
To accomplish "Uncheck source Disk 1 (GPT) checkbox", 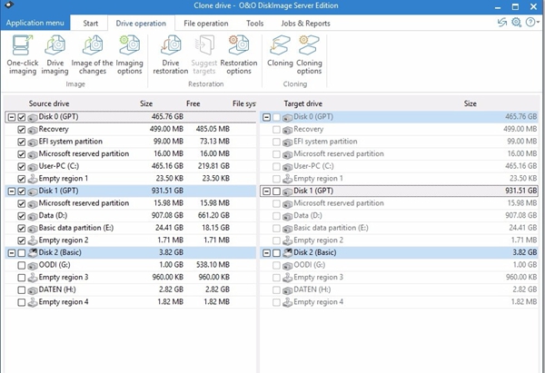I will click(x=22, y=191).
